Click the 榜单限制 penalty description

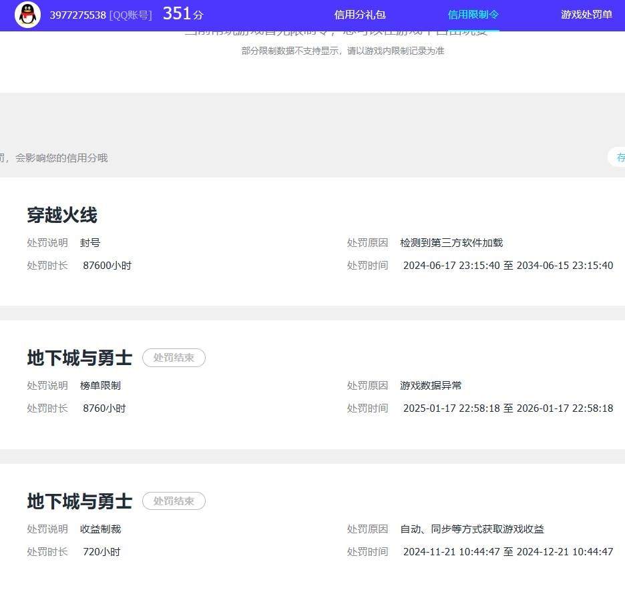coord(100,385)
